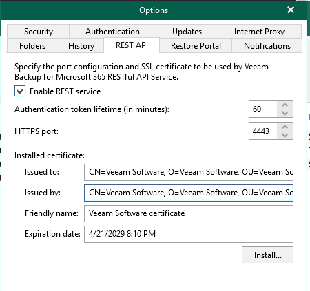Open the Notifications tab
Image resolution: width=310 pixels, height=291 pixels.
[267, 46]
